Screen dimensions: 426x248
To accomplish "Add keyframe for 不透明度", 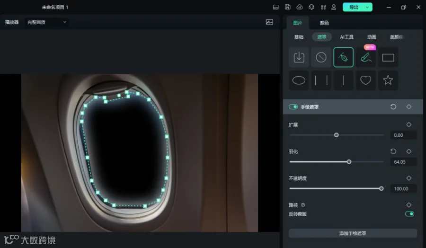I will (x=409, y=178).
